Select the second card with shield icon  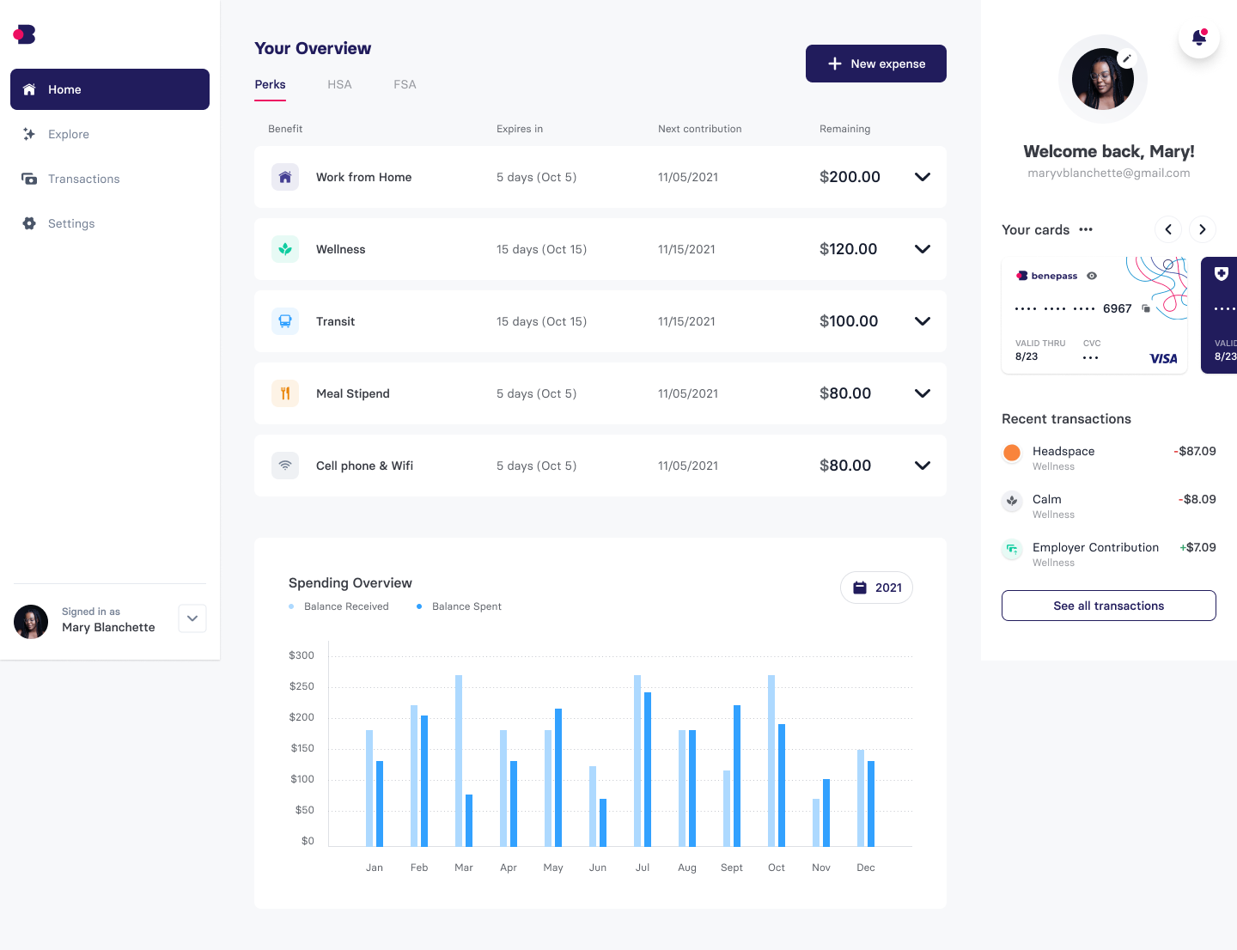[1220, 315]
